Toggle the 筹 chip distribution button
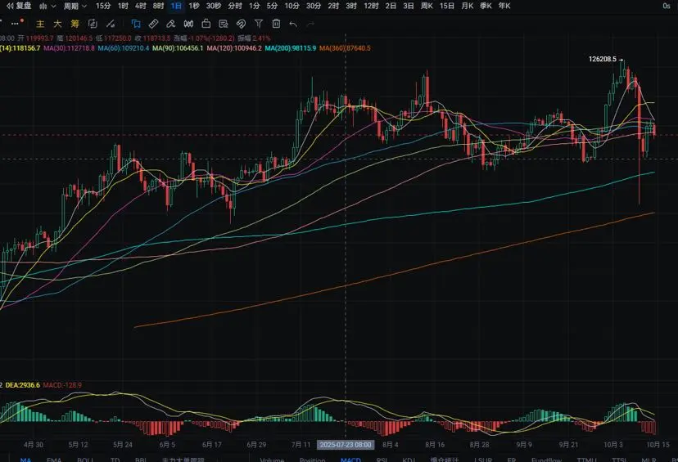 pos(75,24)
